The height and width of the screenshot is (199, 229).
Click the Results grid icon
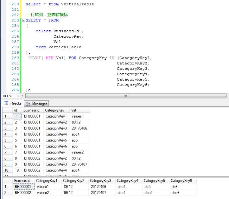click(6, 103)
